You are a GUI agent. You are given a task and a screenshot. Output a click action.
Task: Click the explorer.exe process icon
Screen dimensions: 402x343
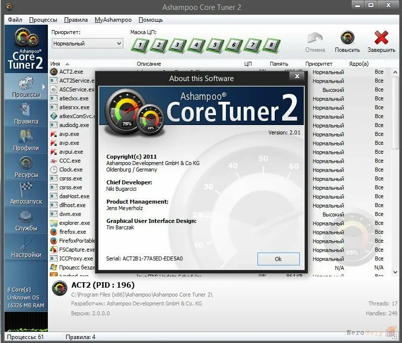coord(54,223)
